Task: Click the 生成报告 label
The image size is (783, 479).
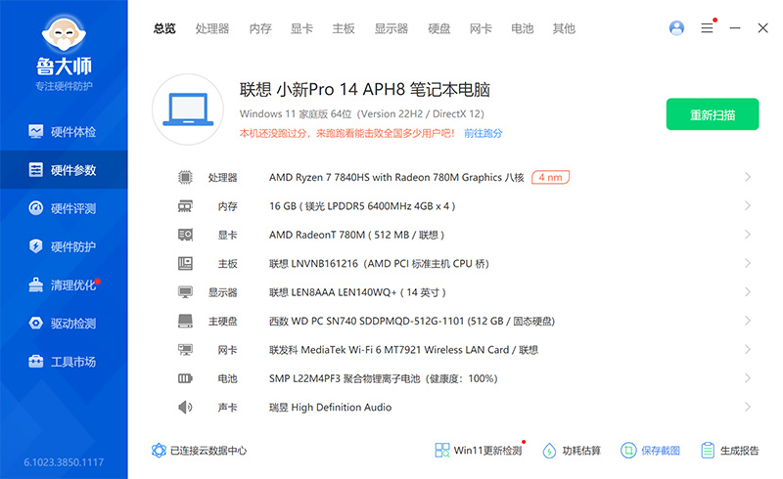Action: [739, 451]
